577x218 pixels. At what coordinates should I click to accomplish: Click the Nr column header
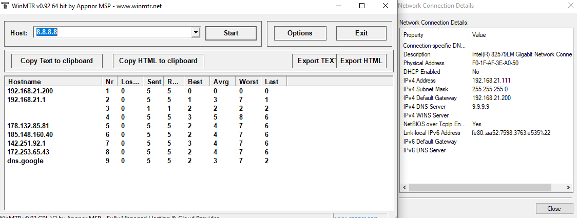(x=110, y=82)
